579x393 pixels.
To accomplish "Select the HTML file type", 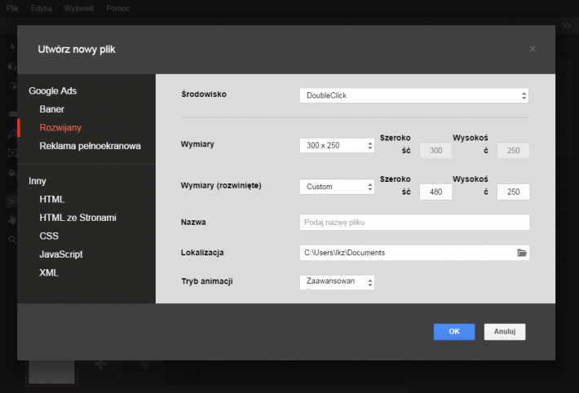I will coord(52,200).
